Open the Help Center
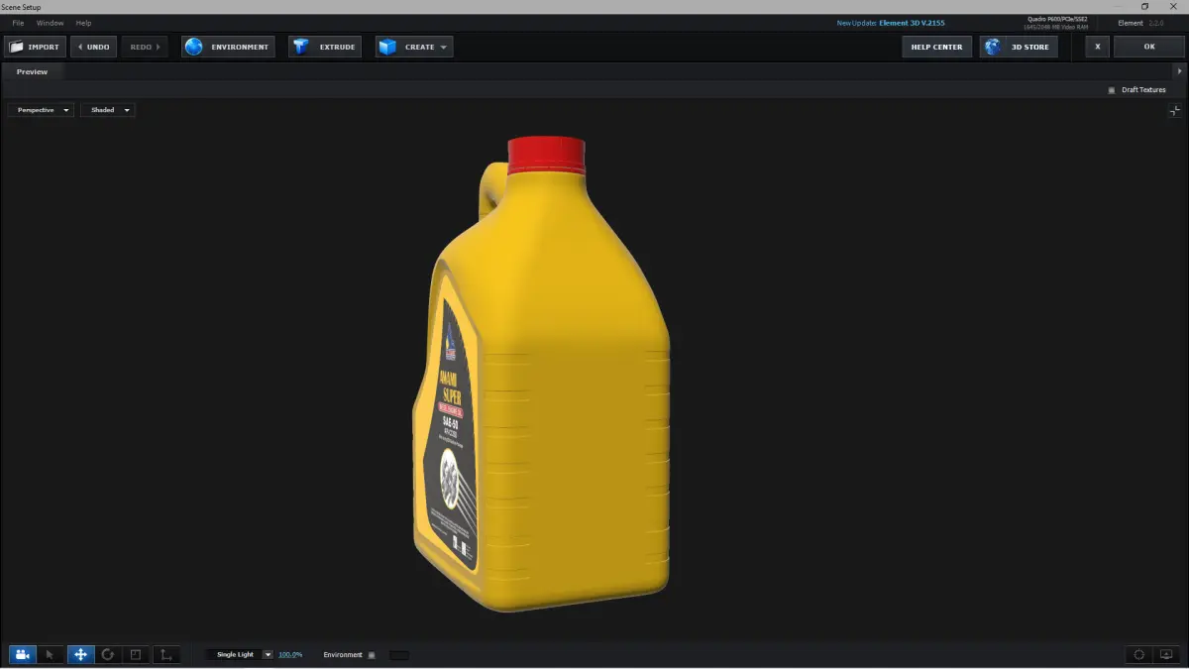The width and height of the screenshot is (1189, 669). [936, 47]
